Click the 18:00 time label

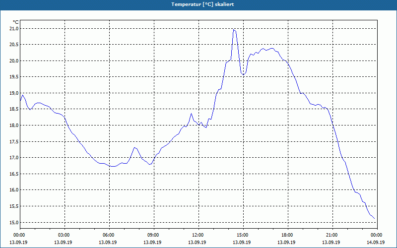coord(288,235)
